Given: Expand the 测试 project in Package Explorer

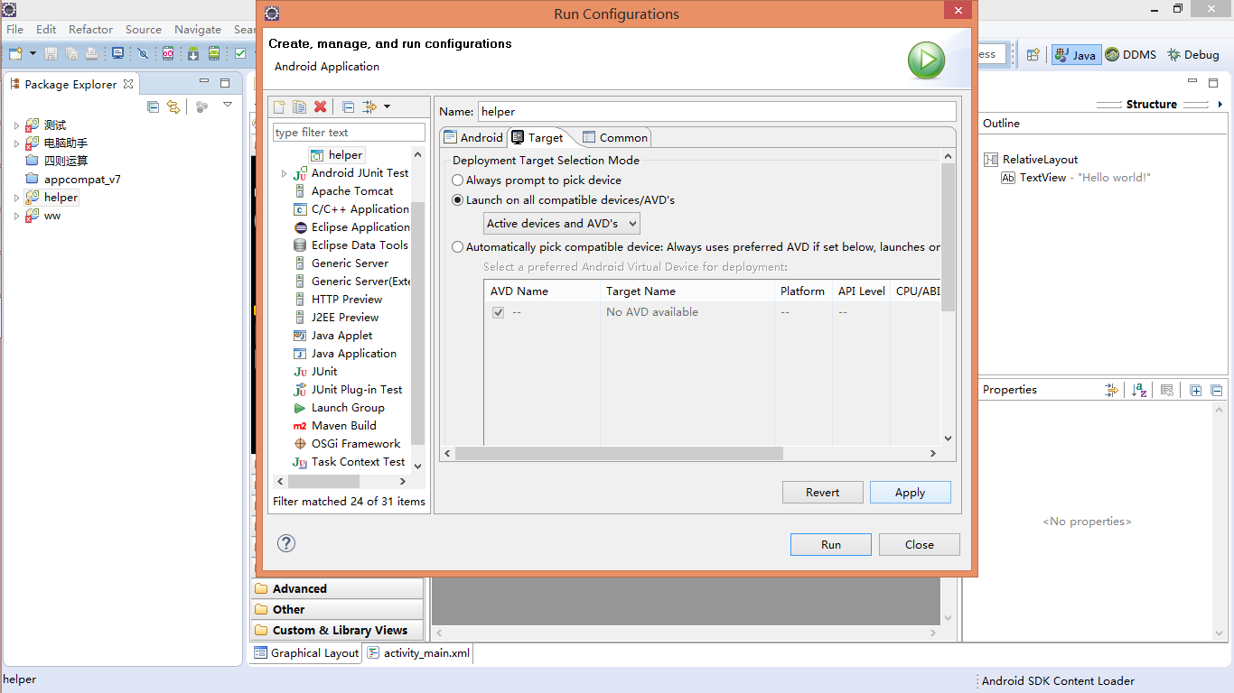Looking at the screenshot, I should coord(16,125).
